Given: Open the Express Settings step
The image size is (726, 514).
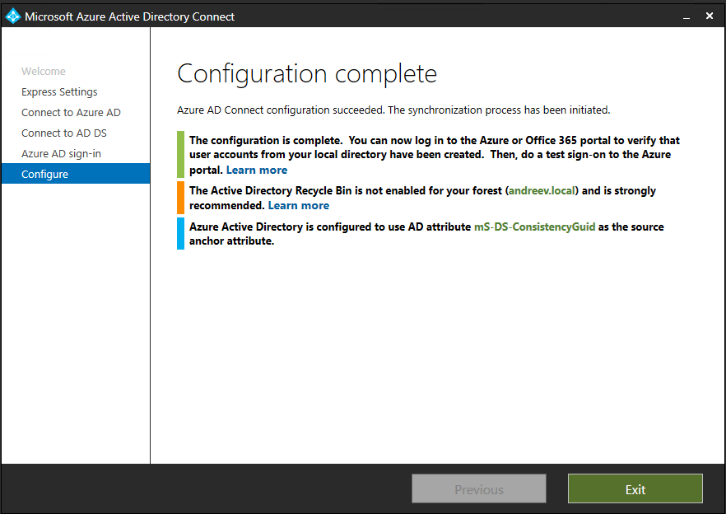Looking at the screenshot, I should pyautogui.click(x=59, y=91).
